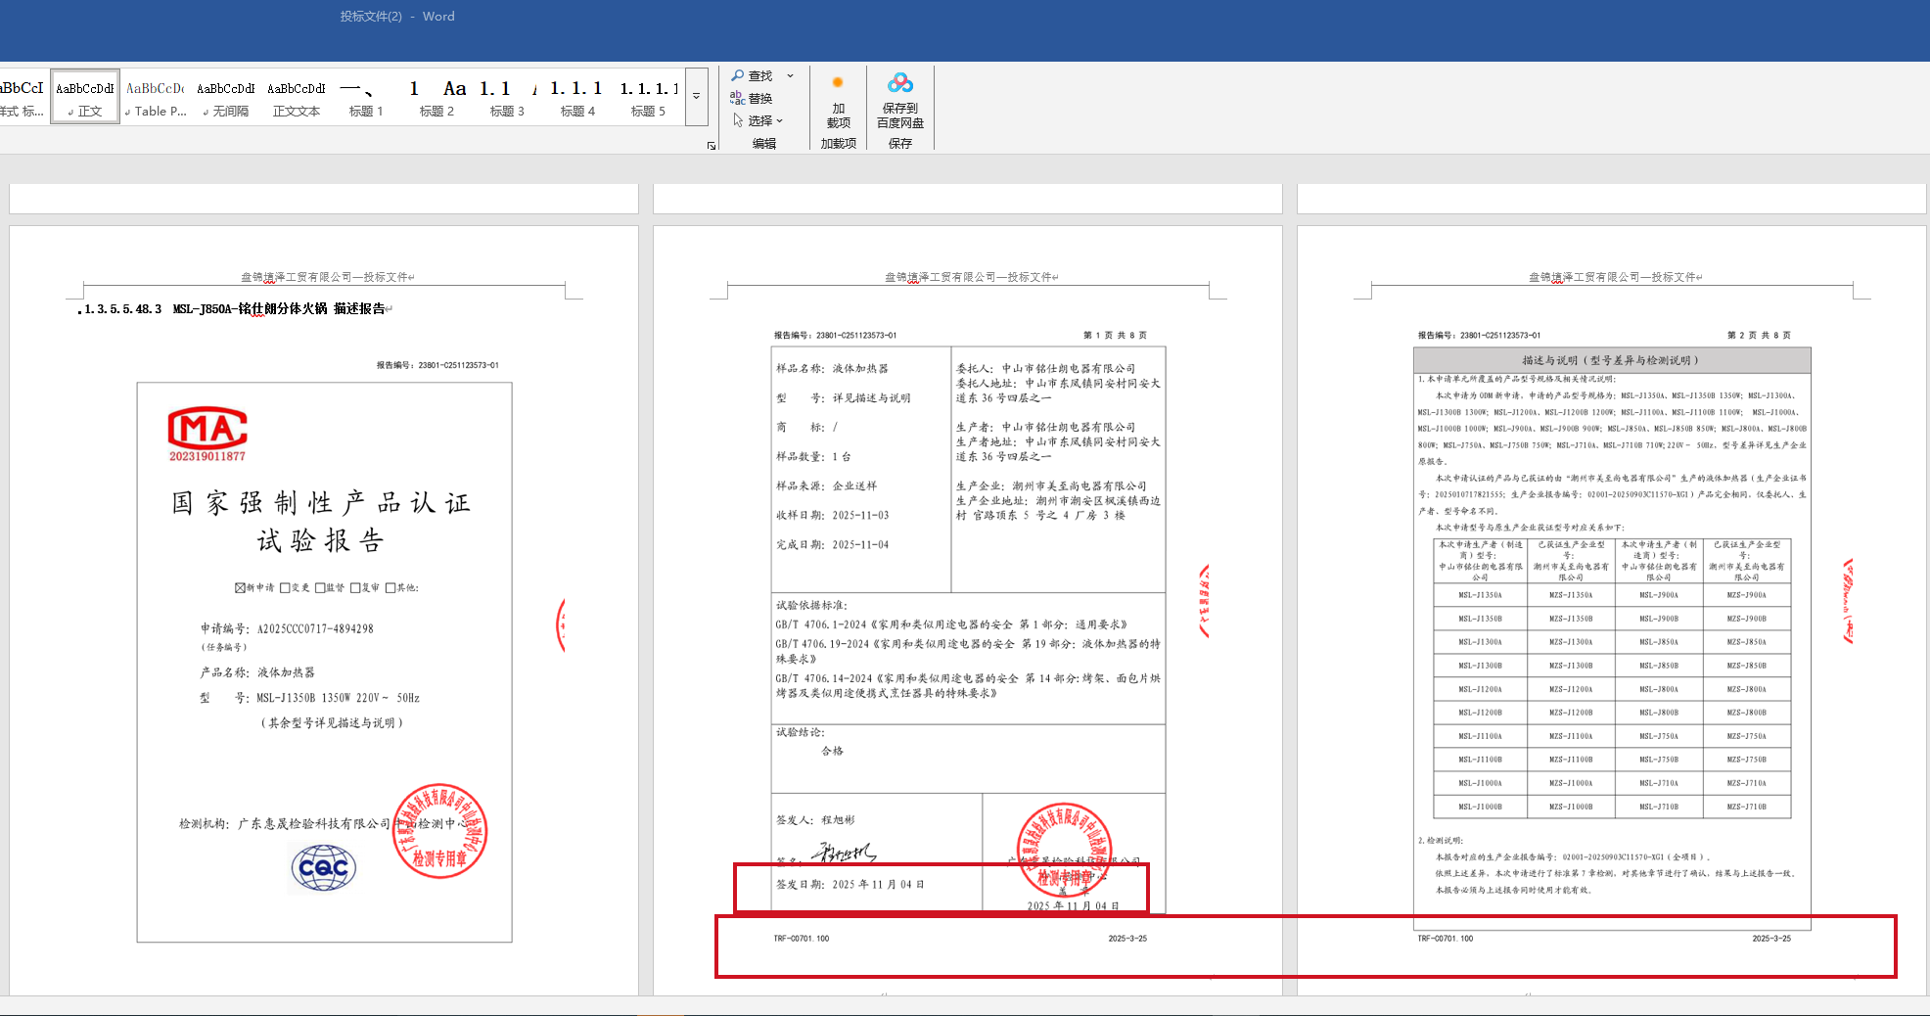
Task: Click the 签发日期 date cell in the table
Action: click(850, 885)
